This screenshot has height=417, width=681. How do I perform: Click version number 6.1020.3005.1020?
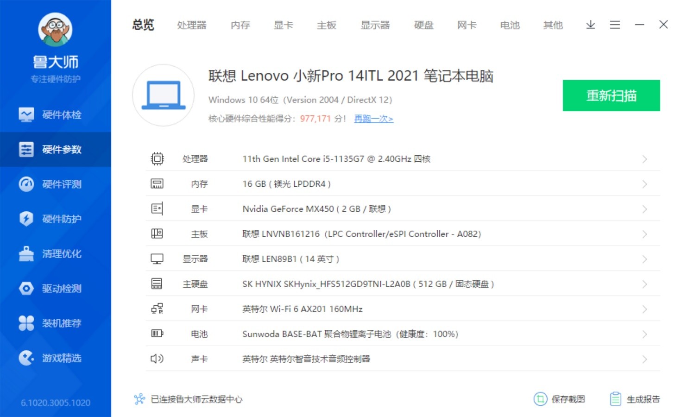pyautogui.click(x=56, y=403)
